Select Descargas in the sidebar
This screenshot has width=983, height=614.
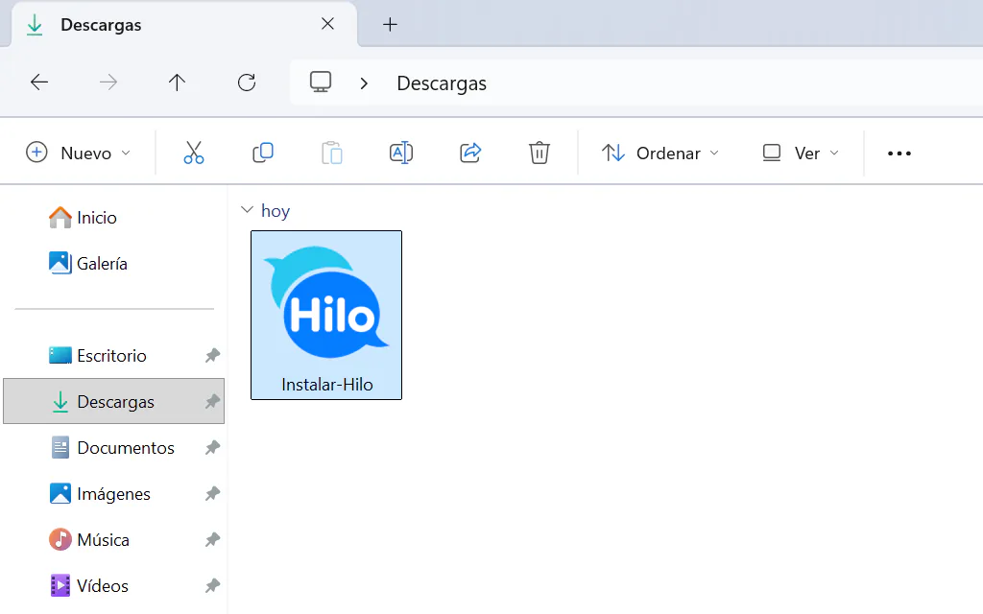113,402
